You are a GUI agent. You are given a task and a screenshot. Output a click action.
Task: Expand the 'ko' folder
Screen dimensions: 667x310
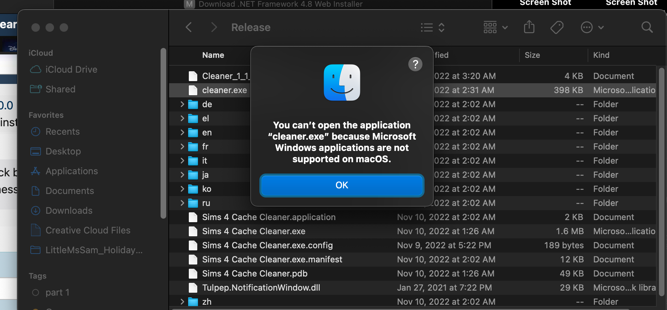point(182,189)
